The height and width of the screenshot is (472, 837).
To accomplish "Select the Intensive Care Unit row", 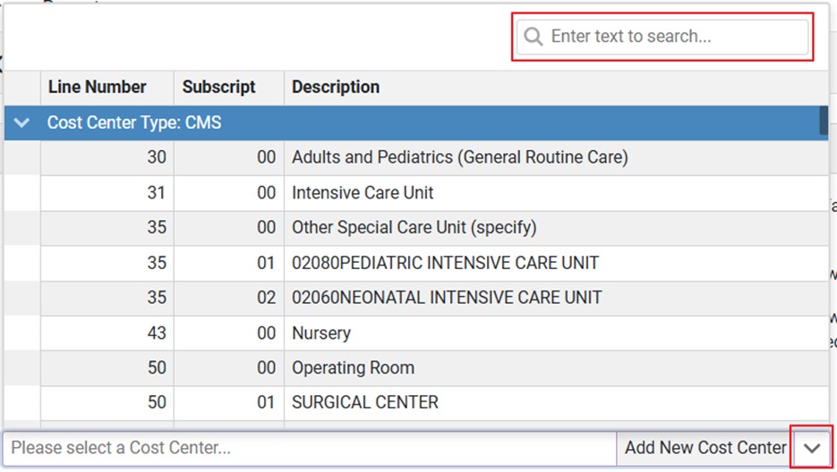I will (x=363, y=192).
